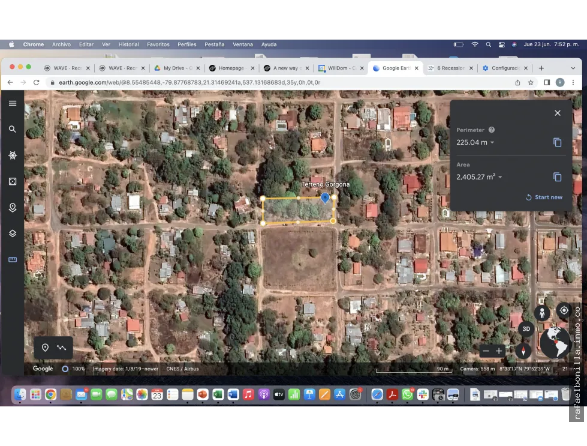This screenshot has height=446, width=587.
Task: Open the search tool in sidebar
Action: coord(13,129)
